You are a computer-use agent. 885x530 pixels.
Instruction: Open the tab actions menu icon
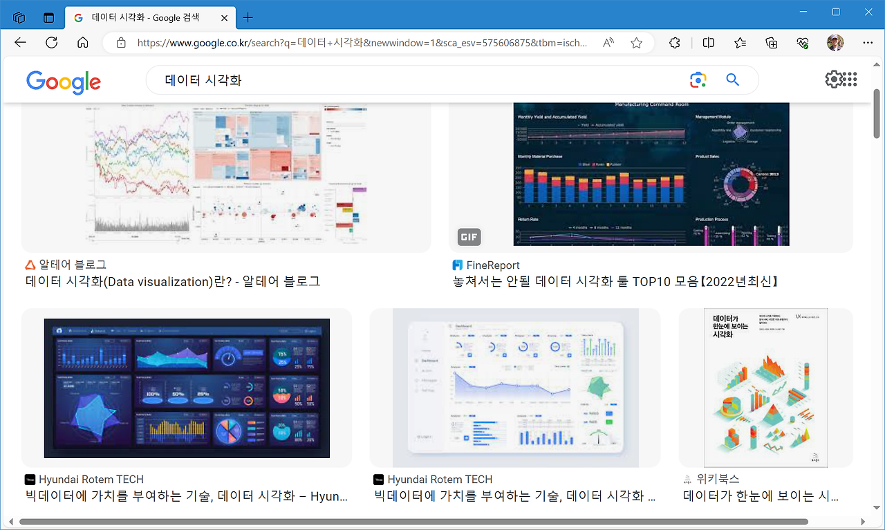pos(48,18)
